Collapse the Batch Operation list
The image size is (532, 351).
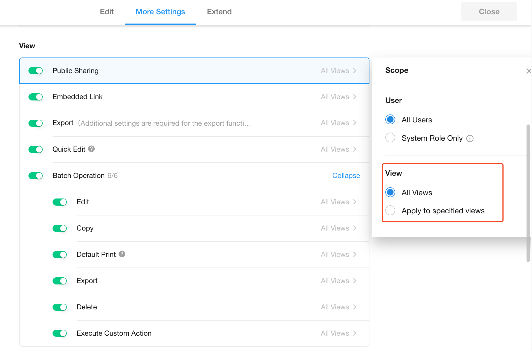click(x=346, y=176)
